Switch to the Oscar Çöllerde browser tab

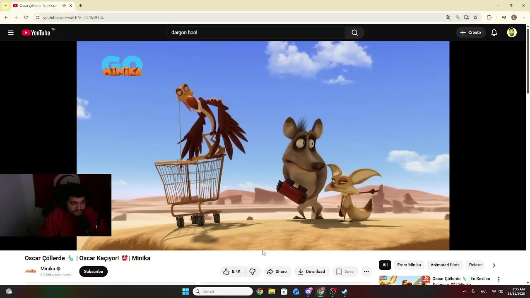[x=39, y=6]
